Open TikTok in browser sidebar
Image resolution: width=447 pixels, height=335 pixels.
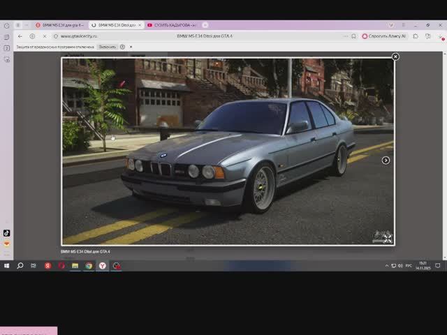click(6, 232)
